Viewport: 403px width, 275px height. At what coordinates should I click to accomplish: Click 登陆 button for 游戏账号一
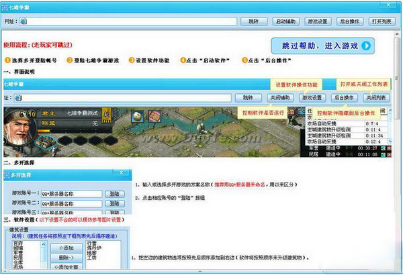tap(115, 194)
